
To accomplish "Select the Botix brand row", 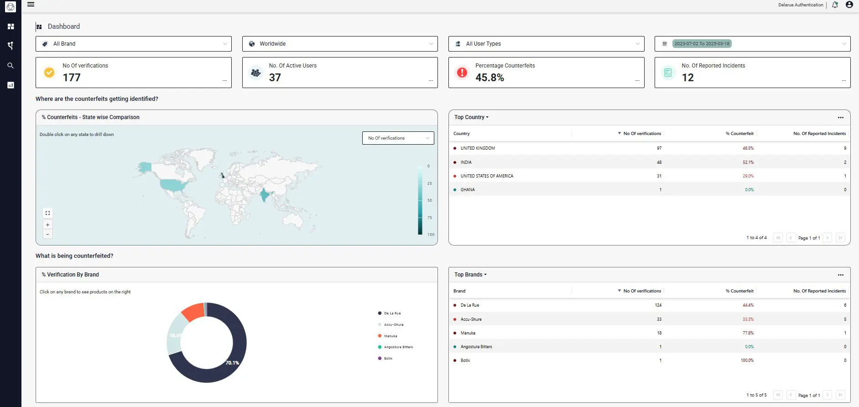I will [649, 360].
